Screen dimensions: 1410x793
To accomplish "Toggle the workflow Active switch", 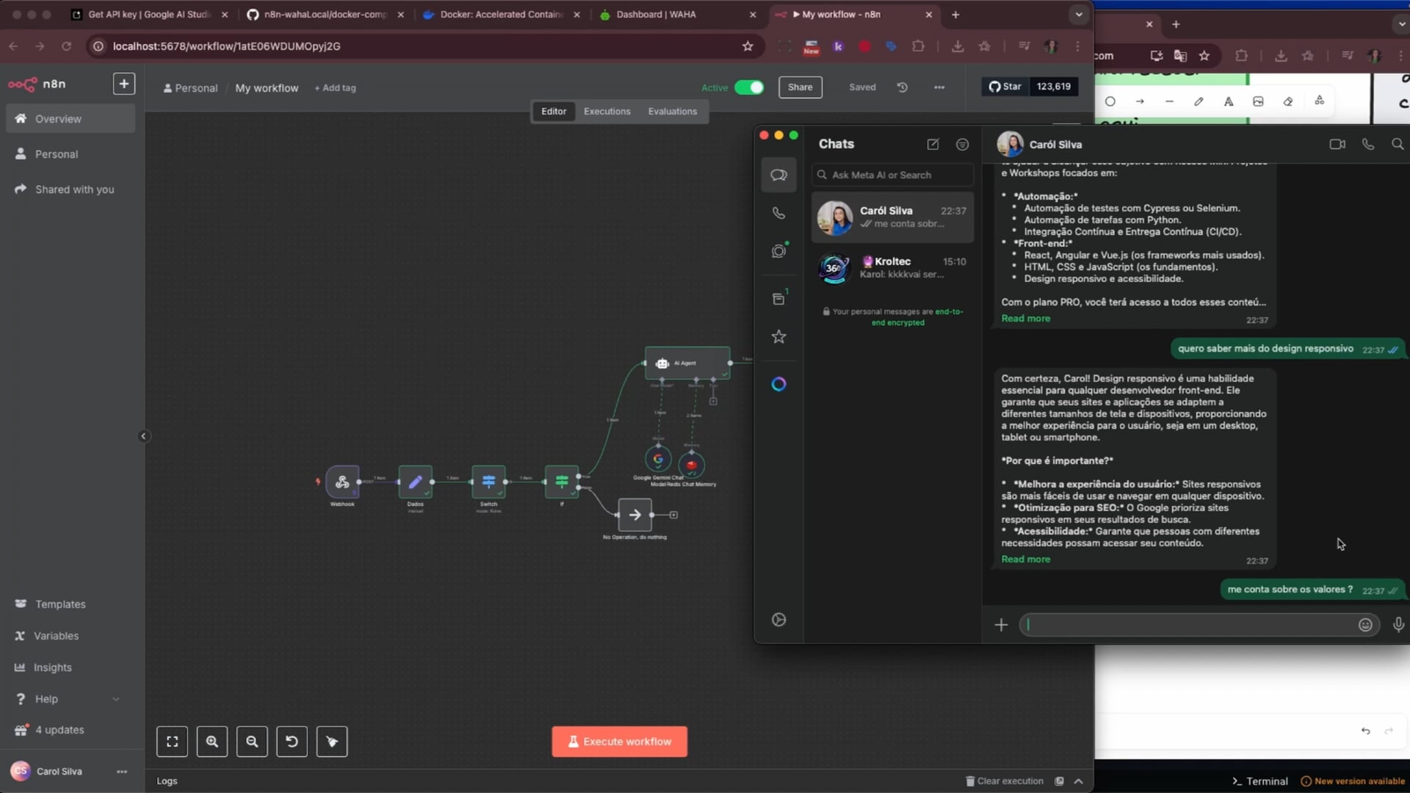I will 749,87.
